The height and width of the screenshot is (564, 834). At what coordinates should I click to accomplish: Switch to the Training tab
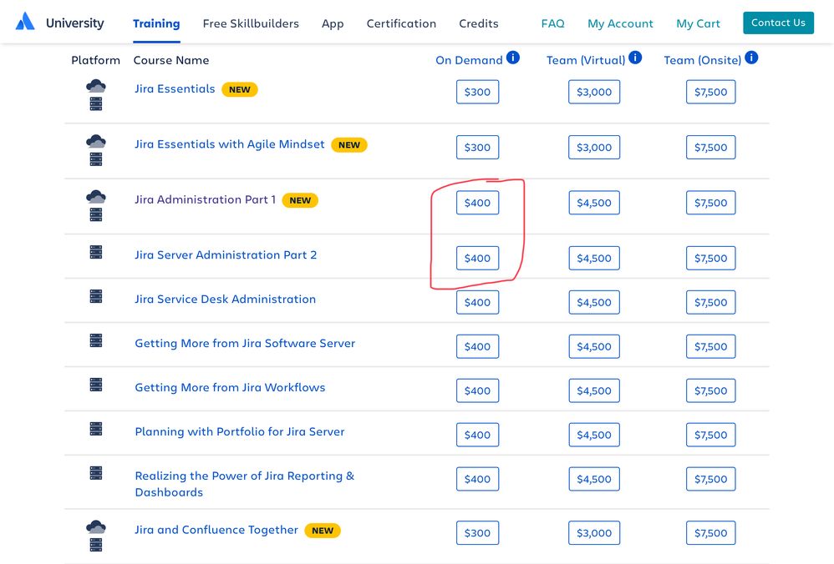click(156, 23)
